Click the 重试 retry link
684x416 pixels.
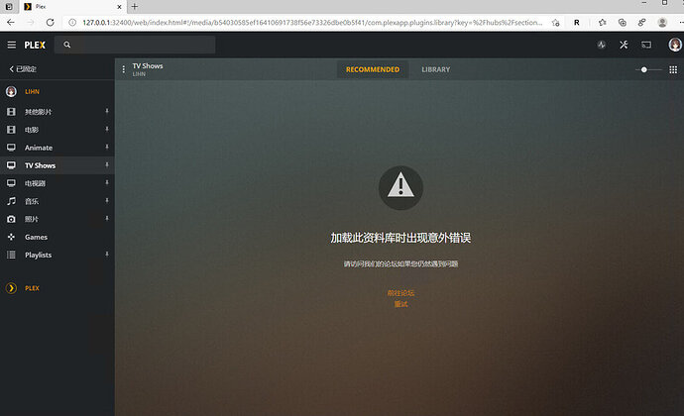point(400,304)
